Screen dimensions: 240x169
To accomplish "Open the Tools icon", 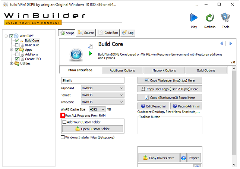I will 225,17.
